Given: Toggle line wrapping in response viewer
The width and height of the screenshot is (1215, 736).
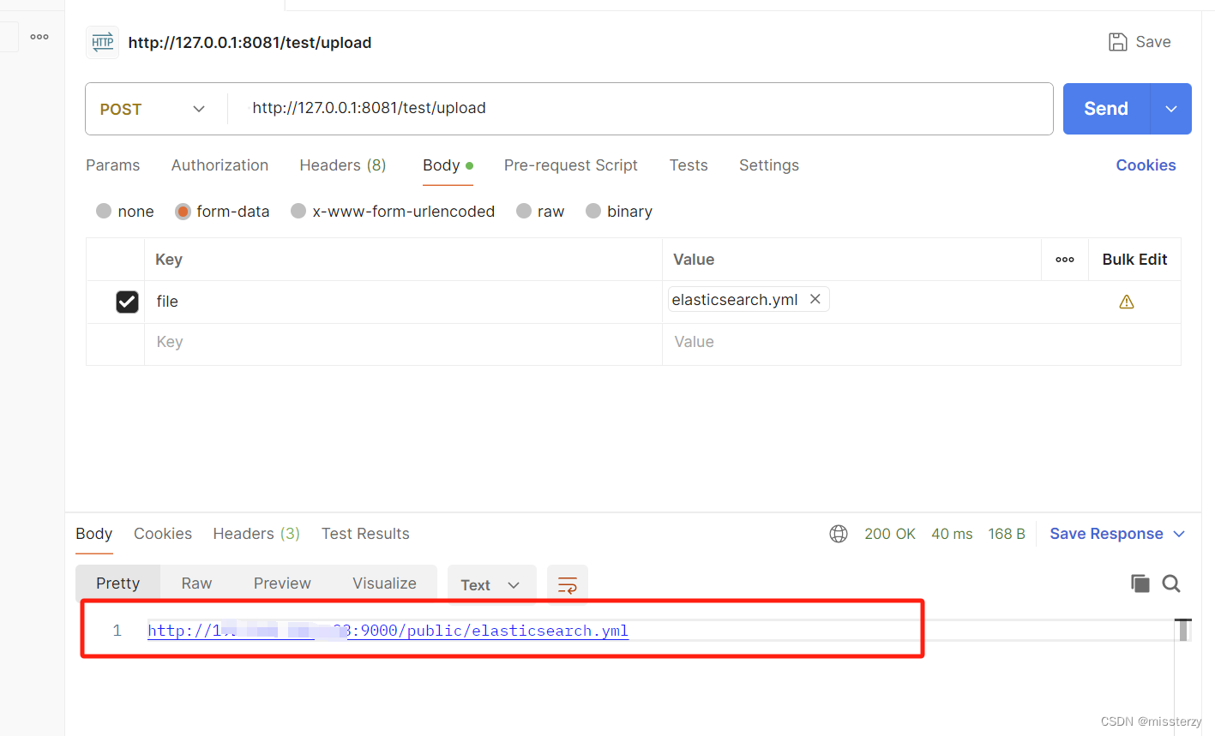Looking at the screenshot, I should [567, 584].
